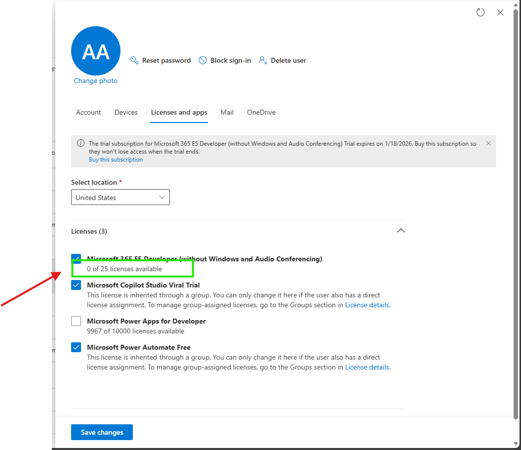Click the Reset password key icon

pyautogui.click(x=134, y=60)
